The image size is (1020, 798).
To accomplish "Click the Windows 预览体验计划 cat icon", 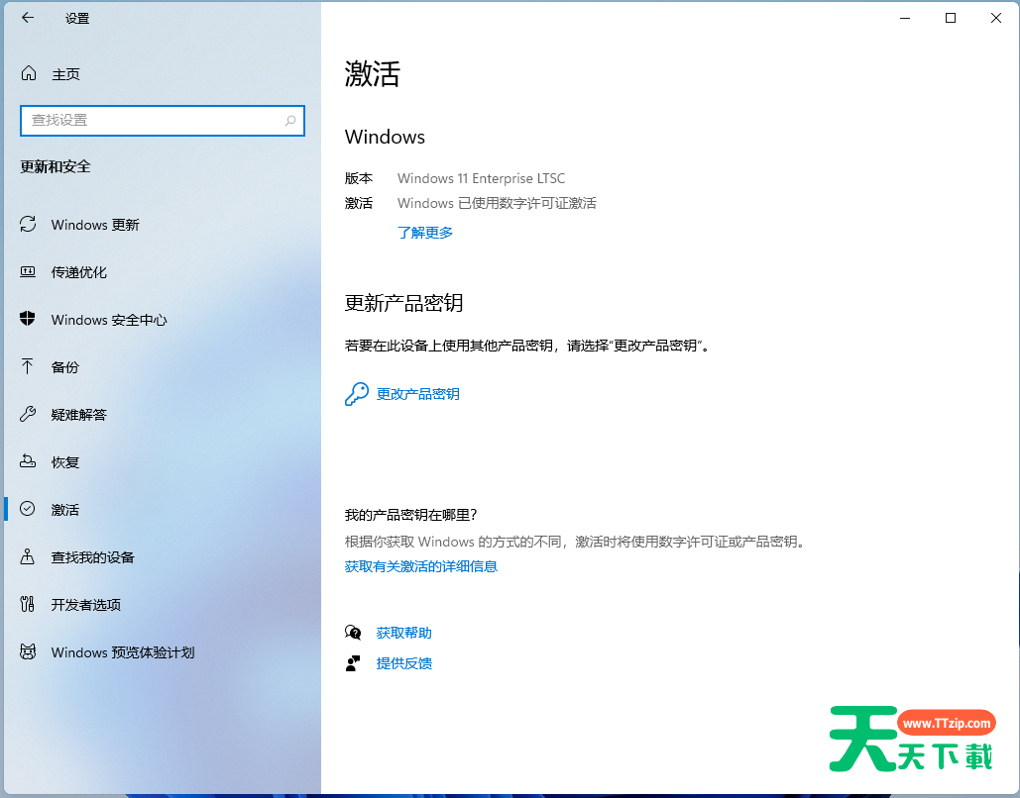I will click(x=28, y=651).
